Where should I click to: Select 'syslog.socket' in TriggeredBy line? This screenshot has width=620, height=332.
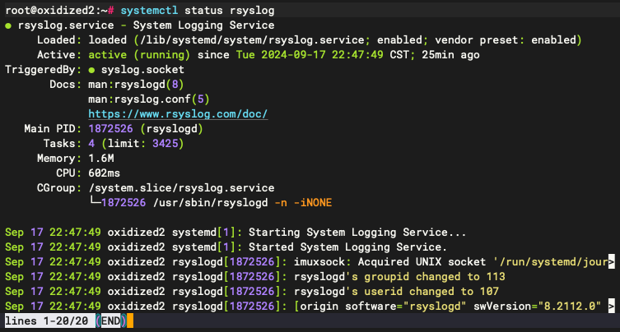(x=142, y=70)
